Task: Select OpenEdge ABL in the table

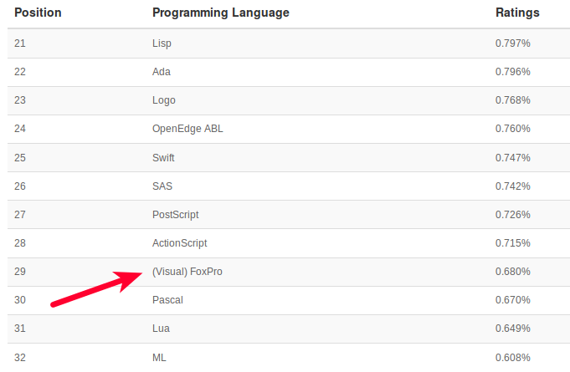Action: pos(187,129)
